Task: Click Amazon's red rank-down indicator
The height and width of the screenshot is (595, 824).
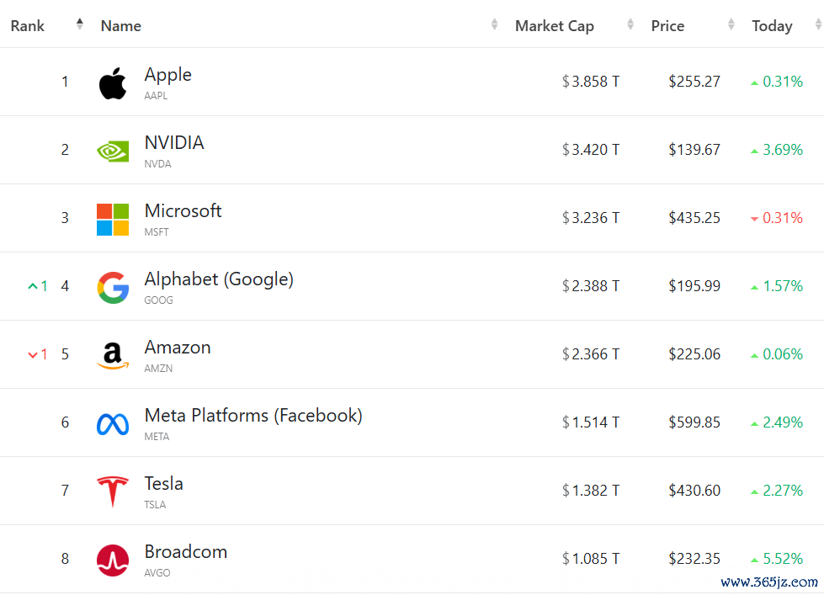Action: [38, 354]
